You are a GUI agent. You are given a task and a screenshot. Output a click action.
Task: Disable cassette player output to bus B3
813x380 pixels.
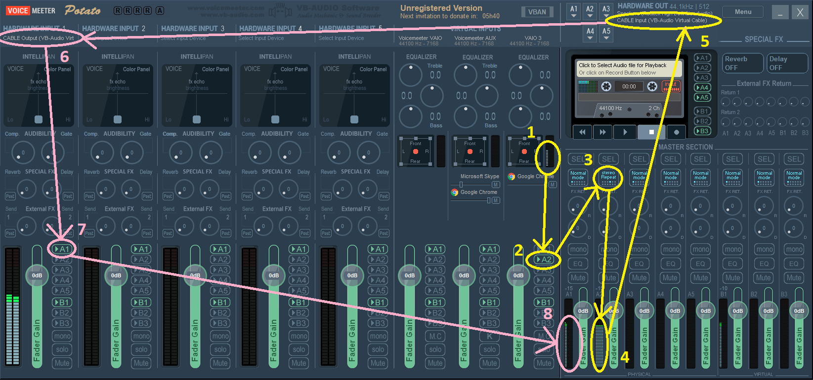[x=702, y=131]
